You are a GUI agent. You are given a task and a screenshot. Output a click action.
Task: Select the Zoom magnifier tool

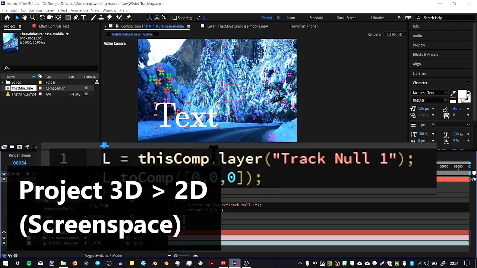point(32,17)
